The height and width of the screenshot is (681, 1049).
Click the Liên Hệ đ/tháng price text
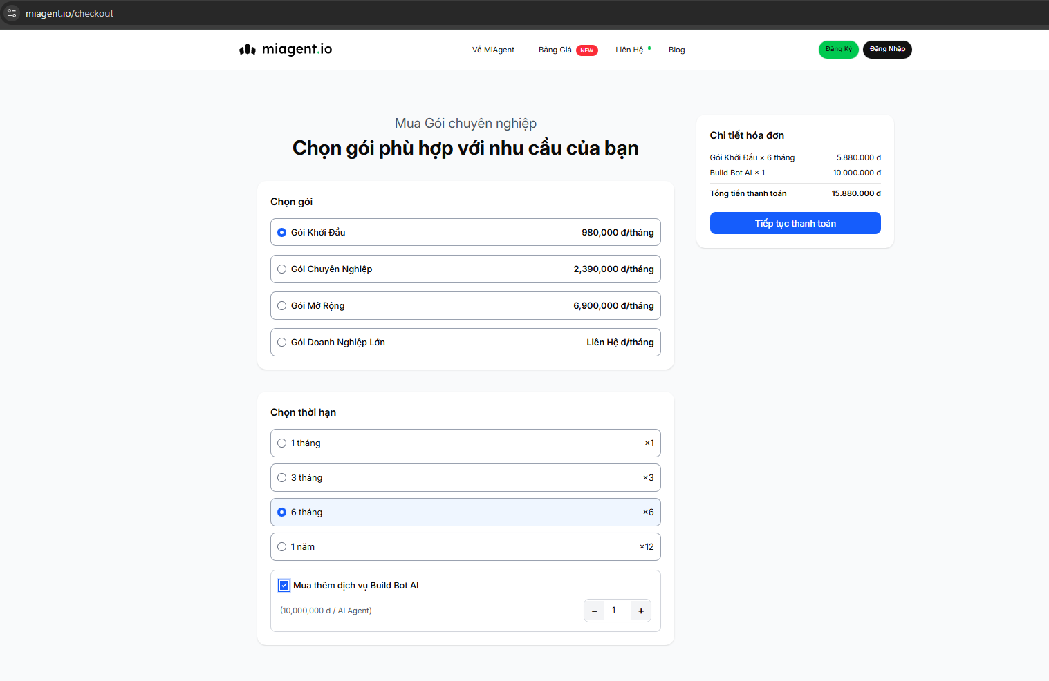pyautogui.click(x=620, y=342)
